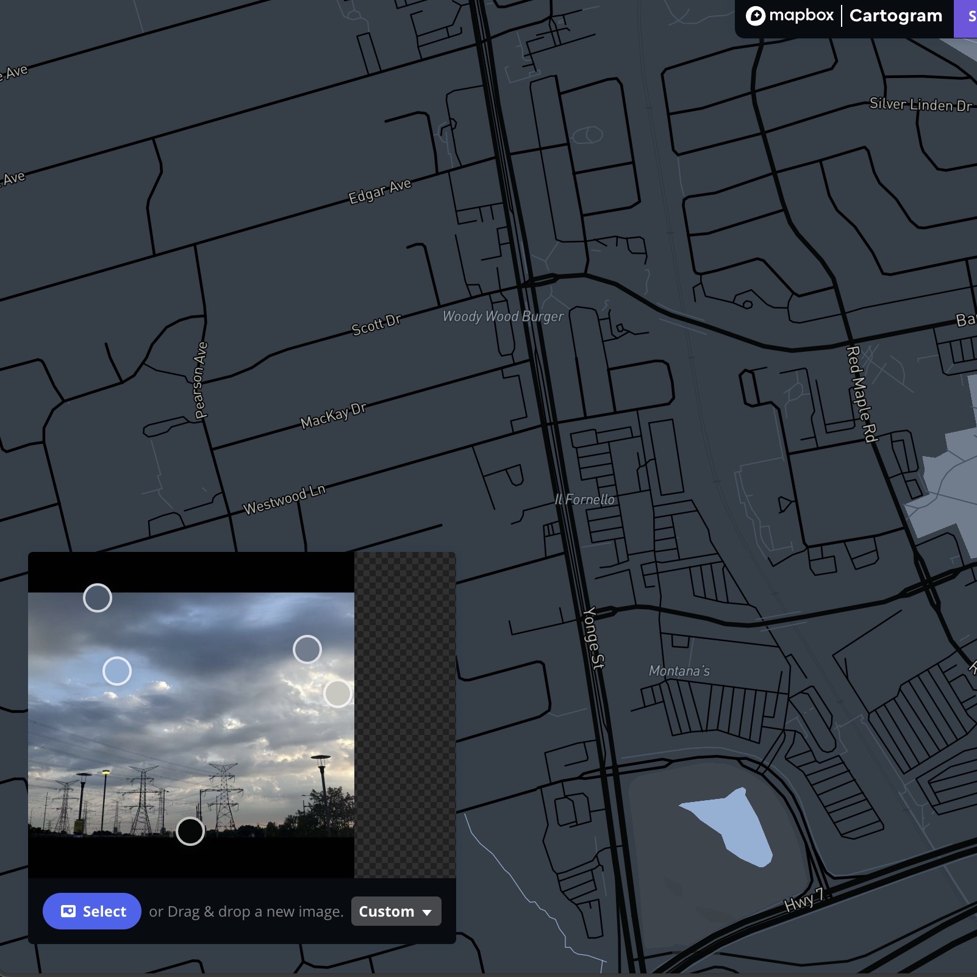This screenshot has height=977, width=977.
Task: Click the Il Fornello label on the map
Action: point(584,499)
